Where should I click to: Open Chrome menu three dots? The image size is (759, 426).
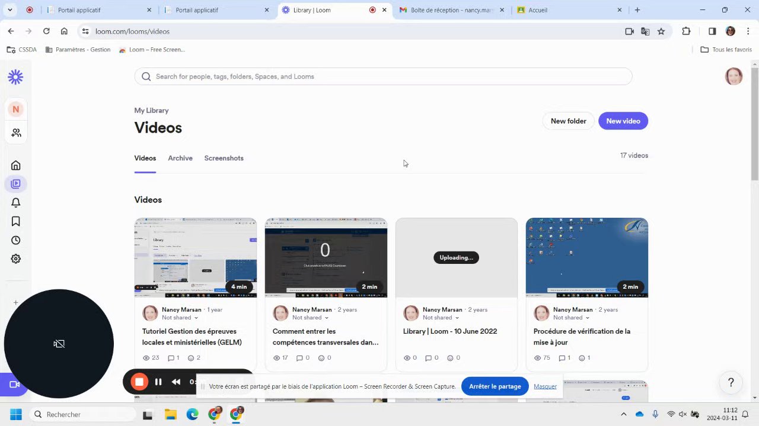click(x=748, y=31)
